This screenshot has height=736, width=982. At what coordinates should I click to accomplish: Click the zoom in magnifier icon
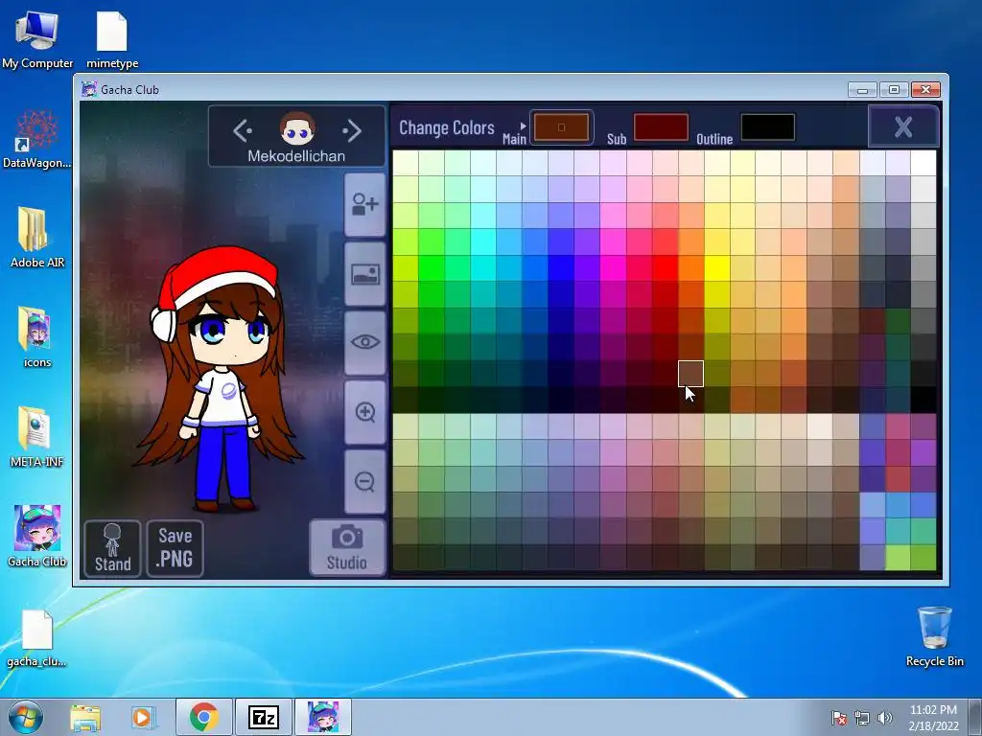pyautogui.click(x=365, y=412)
